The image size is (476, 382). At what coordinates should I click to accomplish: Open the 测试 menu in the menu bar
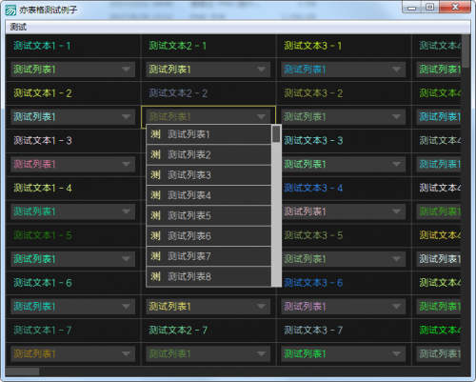tap(18, 28)
